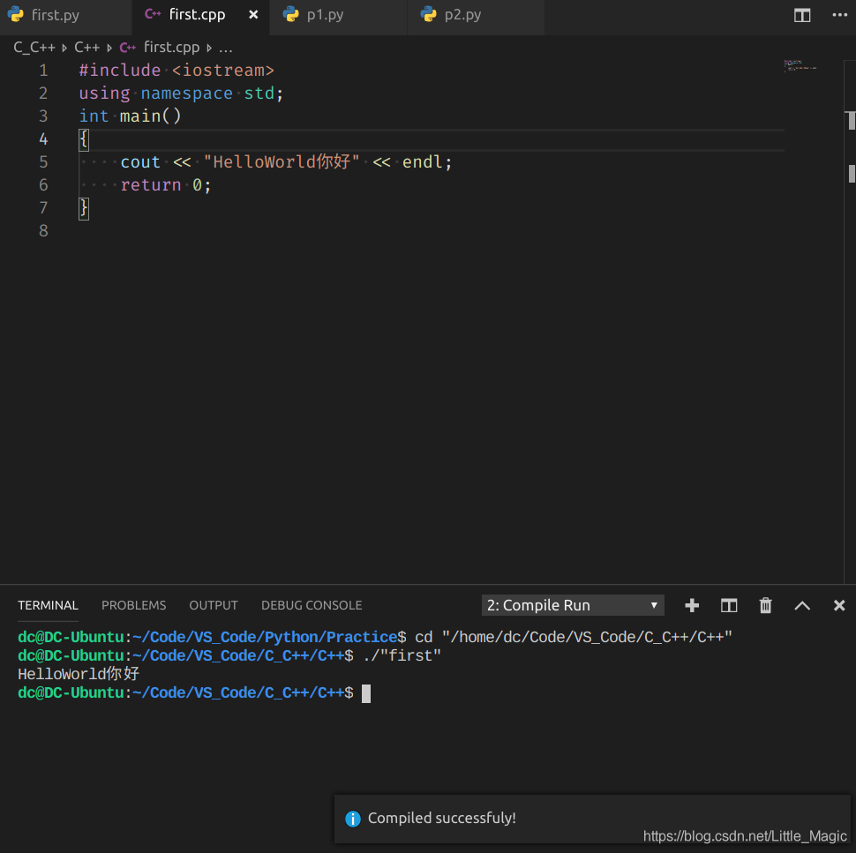Maximize panel with the up chevron
The height and width of the screenshot is (853, 856).
coord(802,605)
